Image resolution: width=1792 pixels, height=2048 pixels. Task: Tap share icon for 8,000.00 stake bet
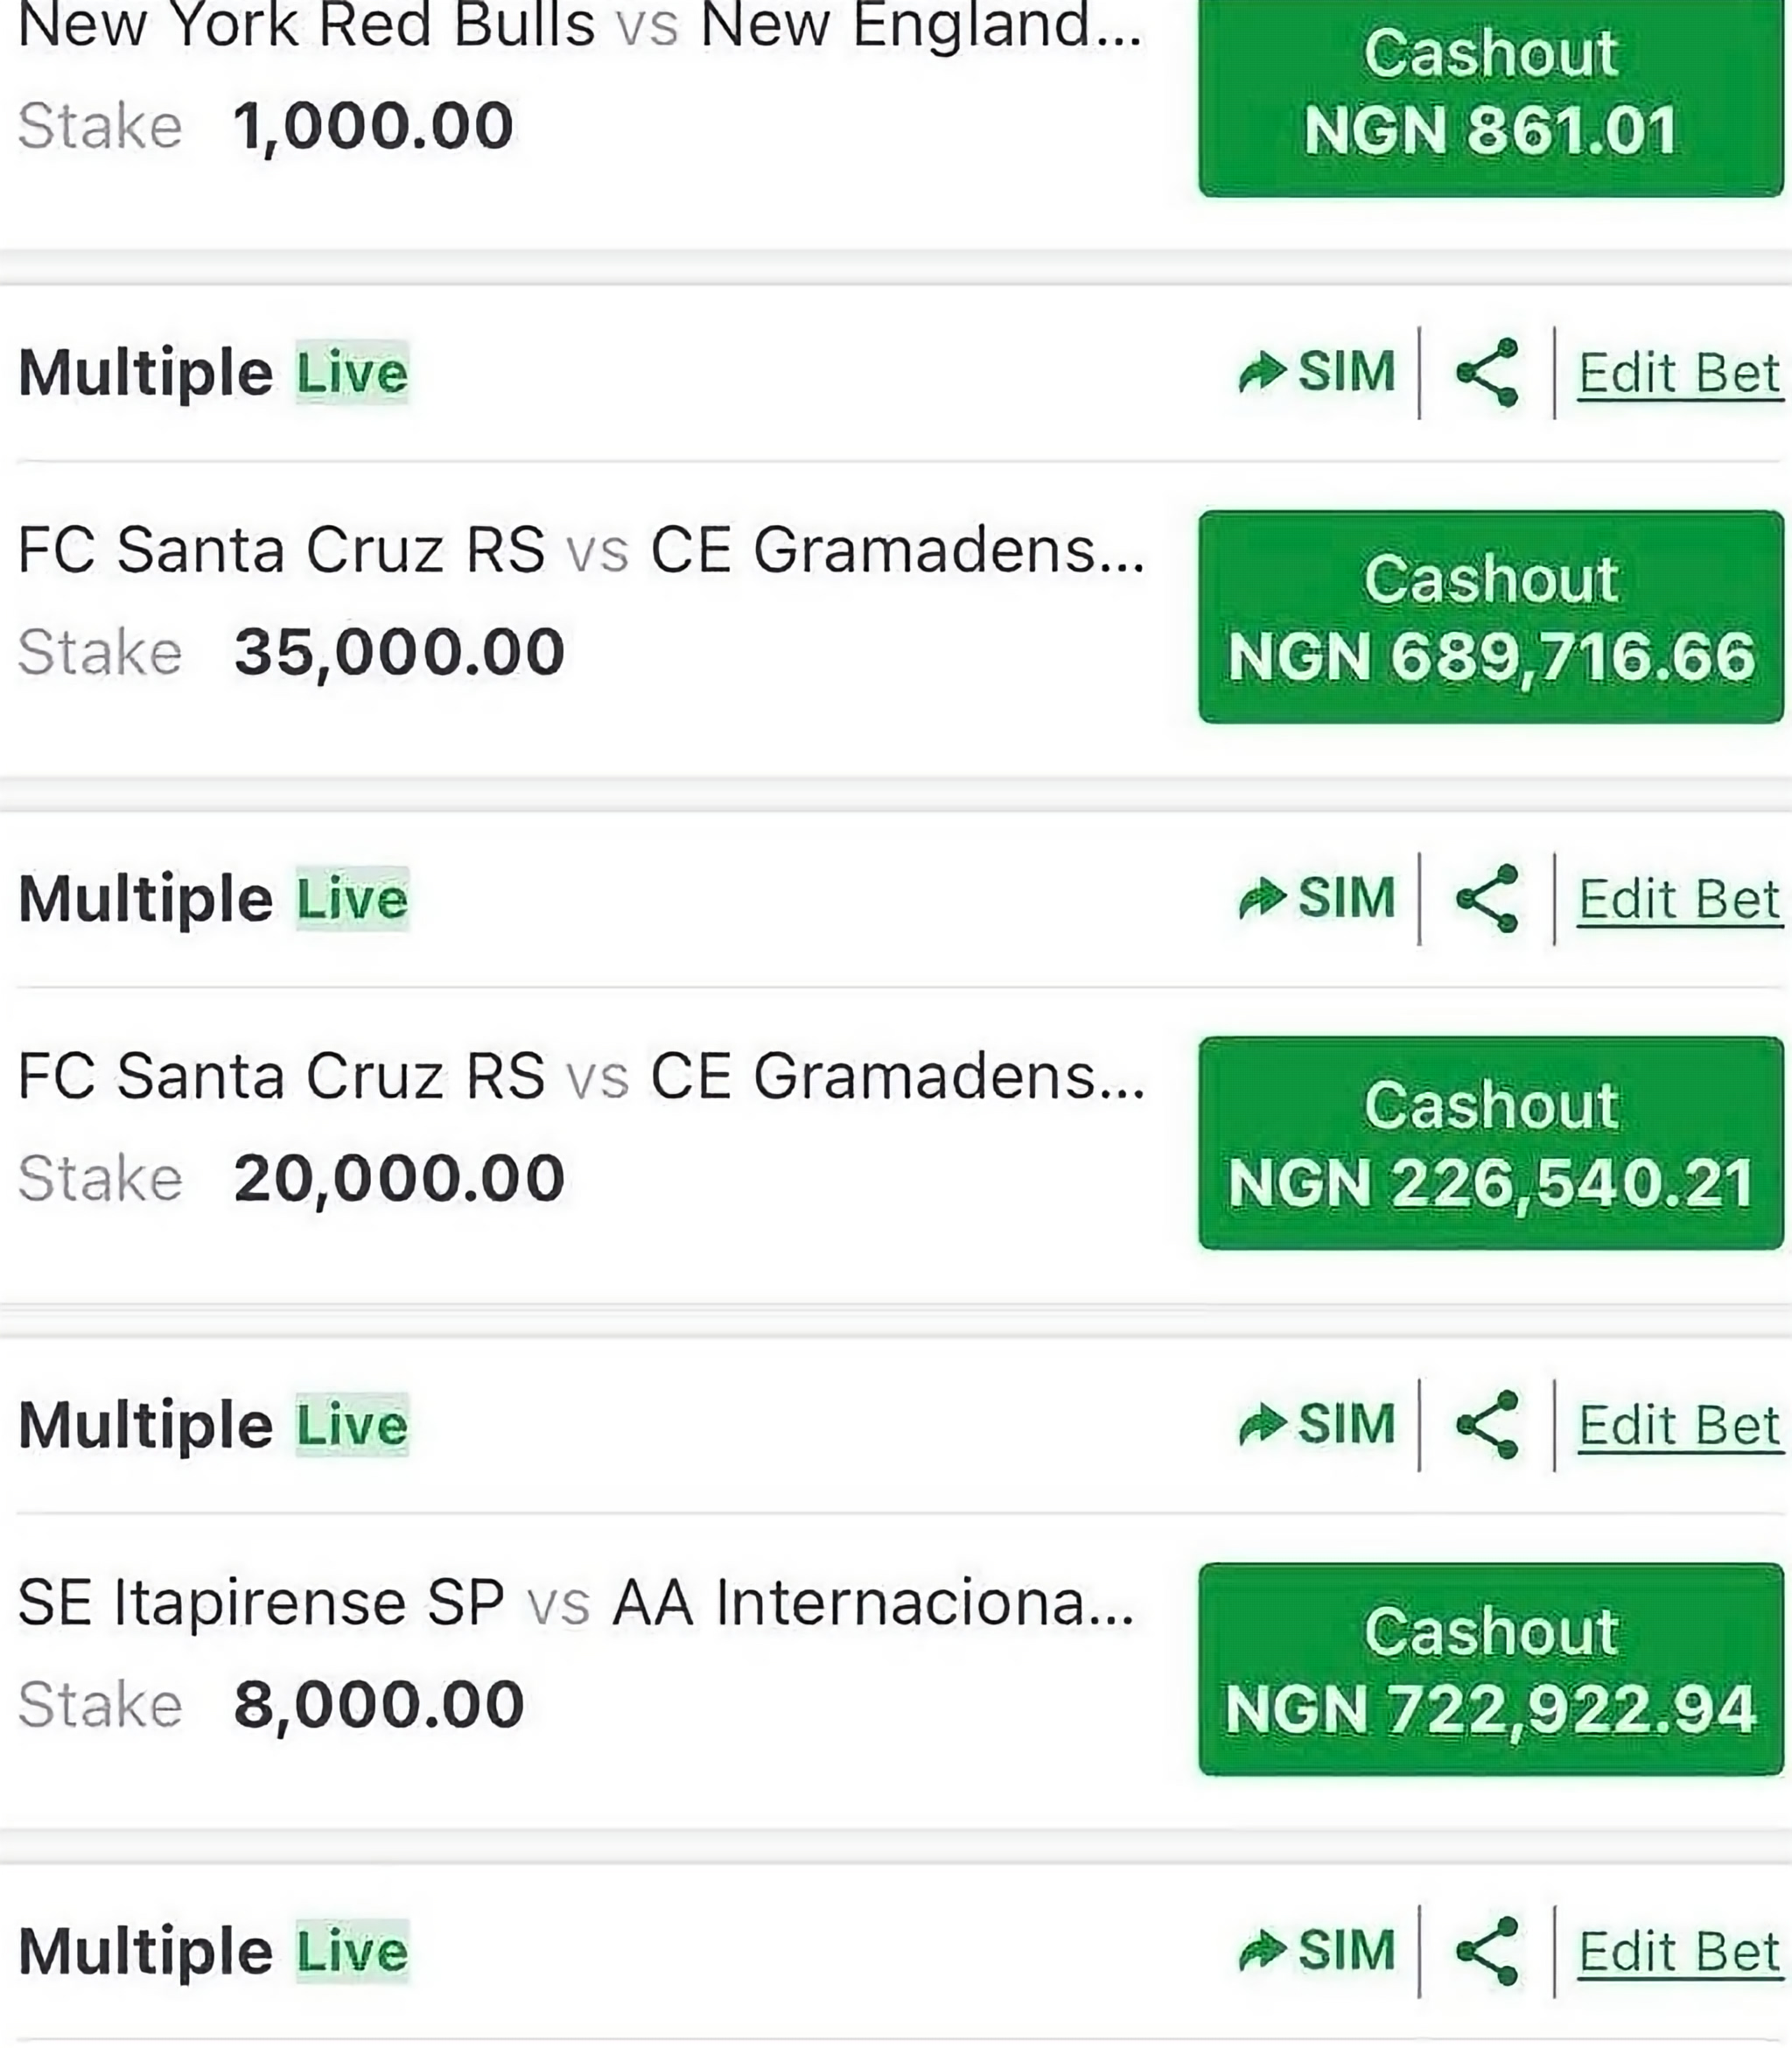point(1488,1425)
